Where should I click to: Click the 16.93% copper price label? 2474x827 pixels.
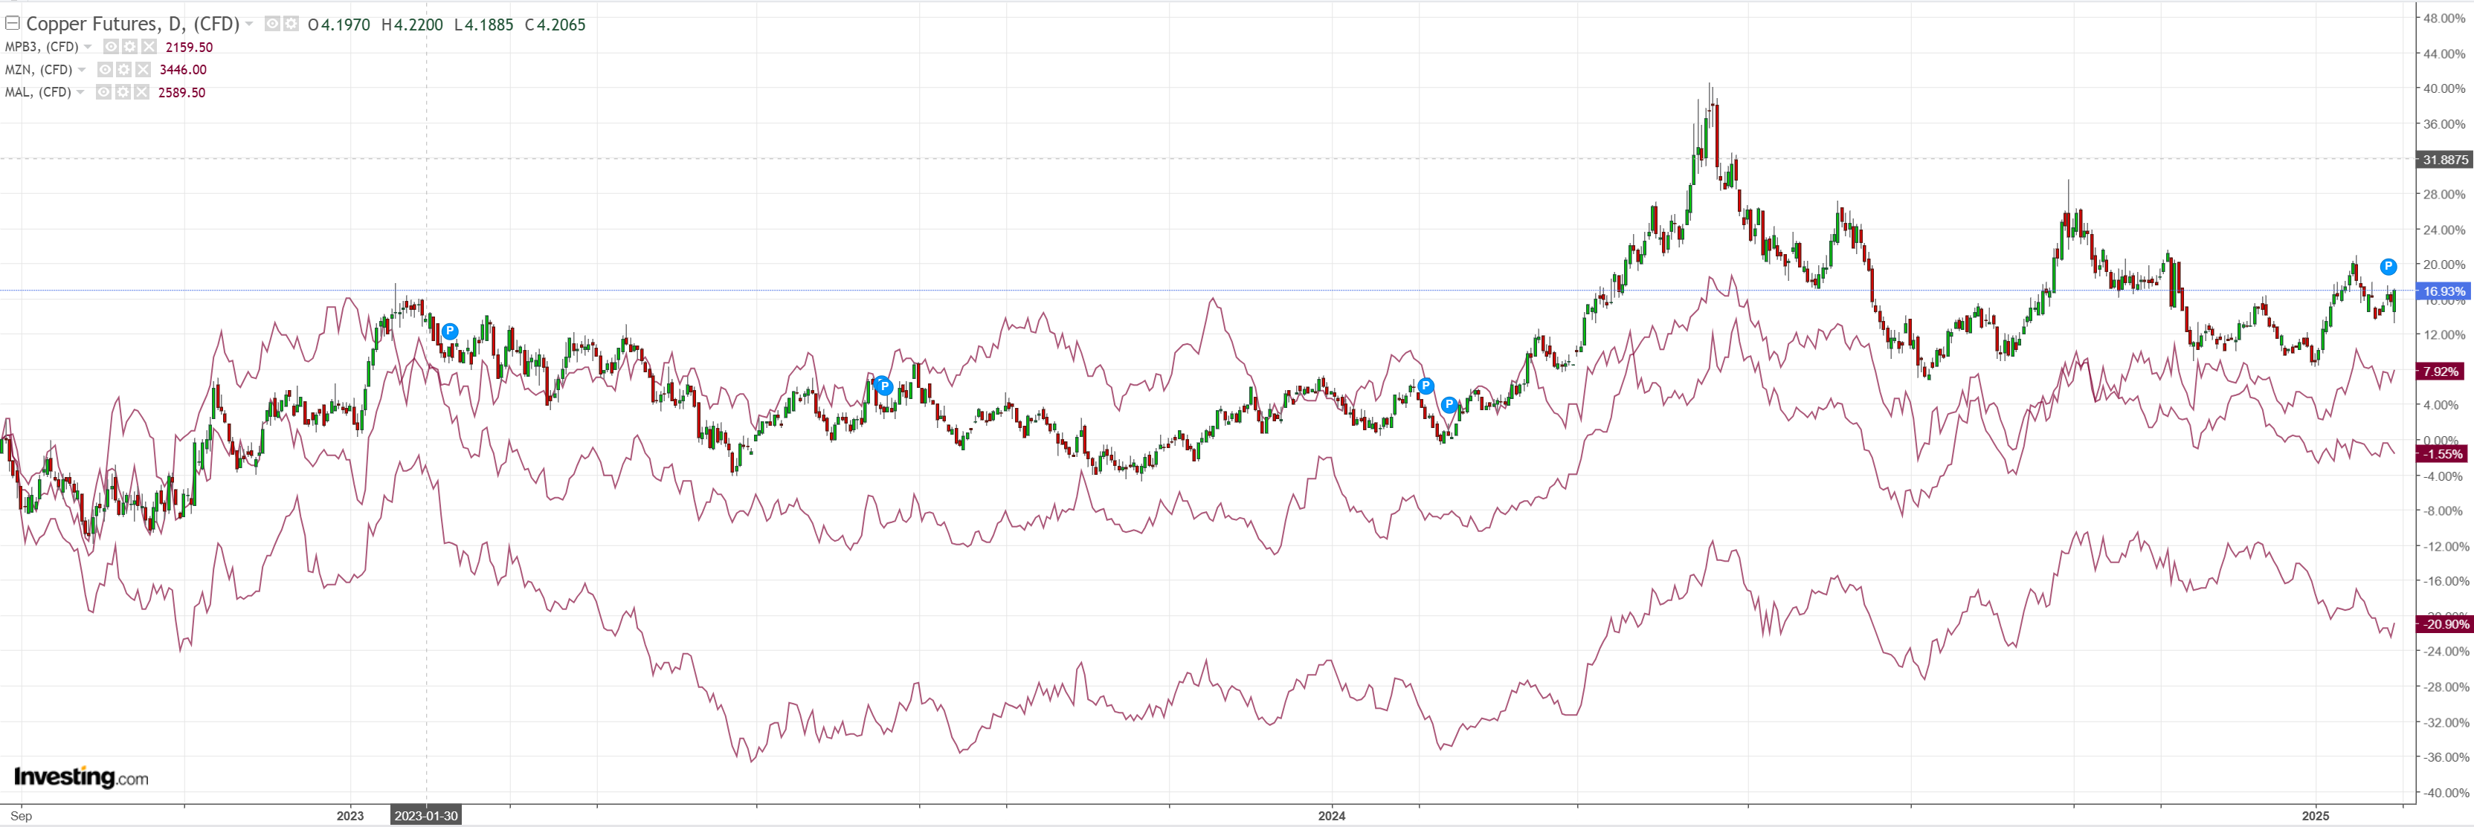point(2442,291)
